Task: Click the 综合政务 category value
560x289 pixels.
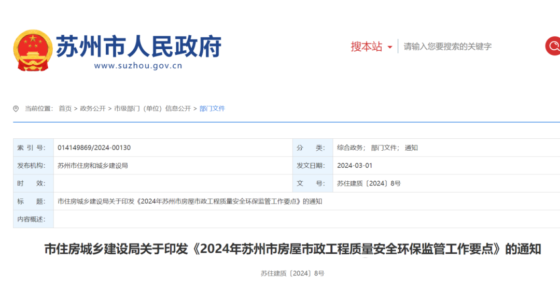Action: tap(351, 148)
